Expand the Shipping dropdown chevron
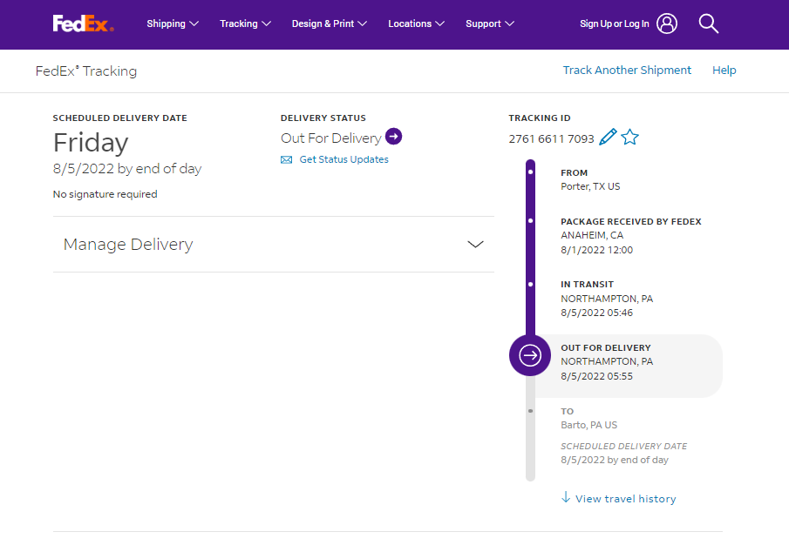The width and height of the screenshot is (789, 552). click(x=194, y=24)
